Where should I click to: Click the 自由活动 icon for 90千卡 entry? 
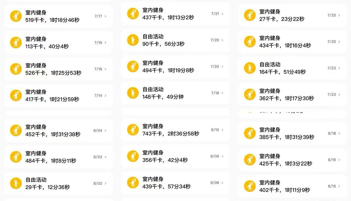[x=133, y=40]
